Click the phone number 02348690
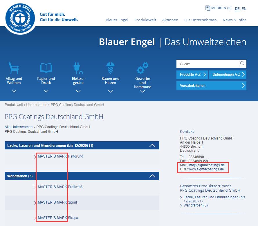Viewport: 258px width, 226px height. coord(196,157)
